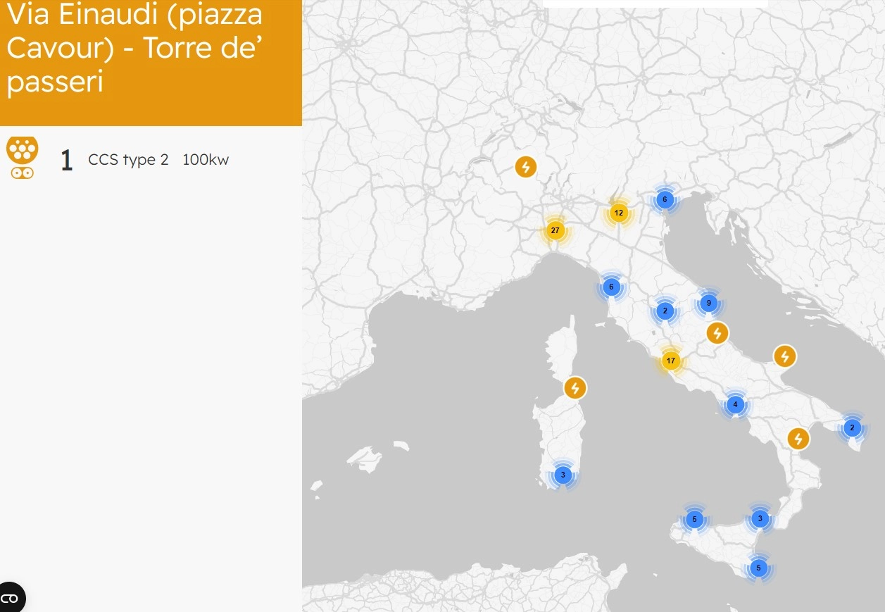Open the lightning marker west of Salento cluster

click(x=798, y=439)
